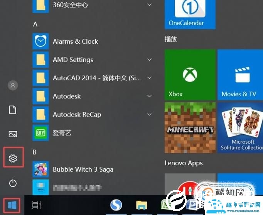Open Microsoft Solitaire Collection tile
Viewport: 263px width, 215px height.
click(x=240, y=128)
